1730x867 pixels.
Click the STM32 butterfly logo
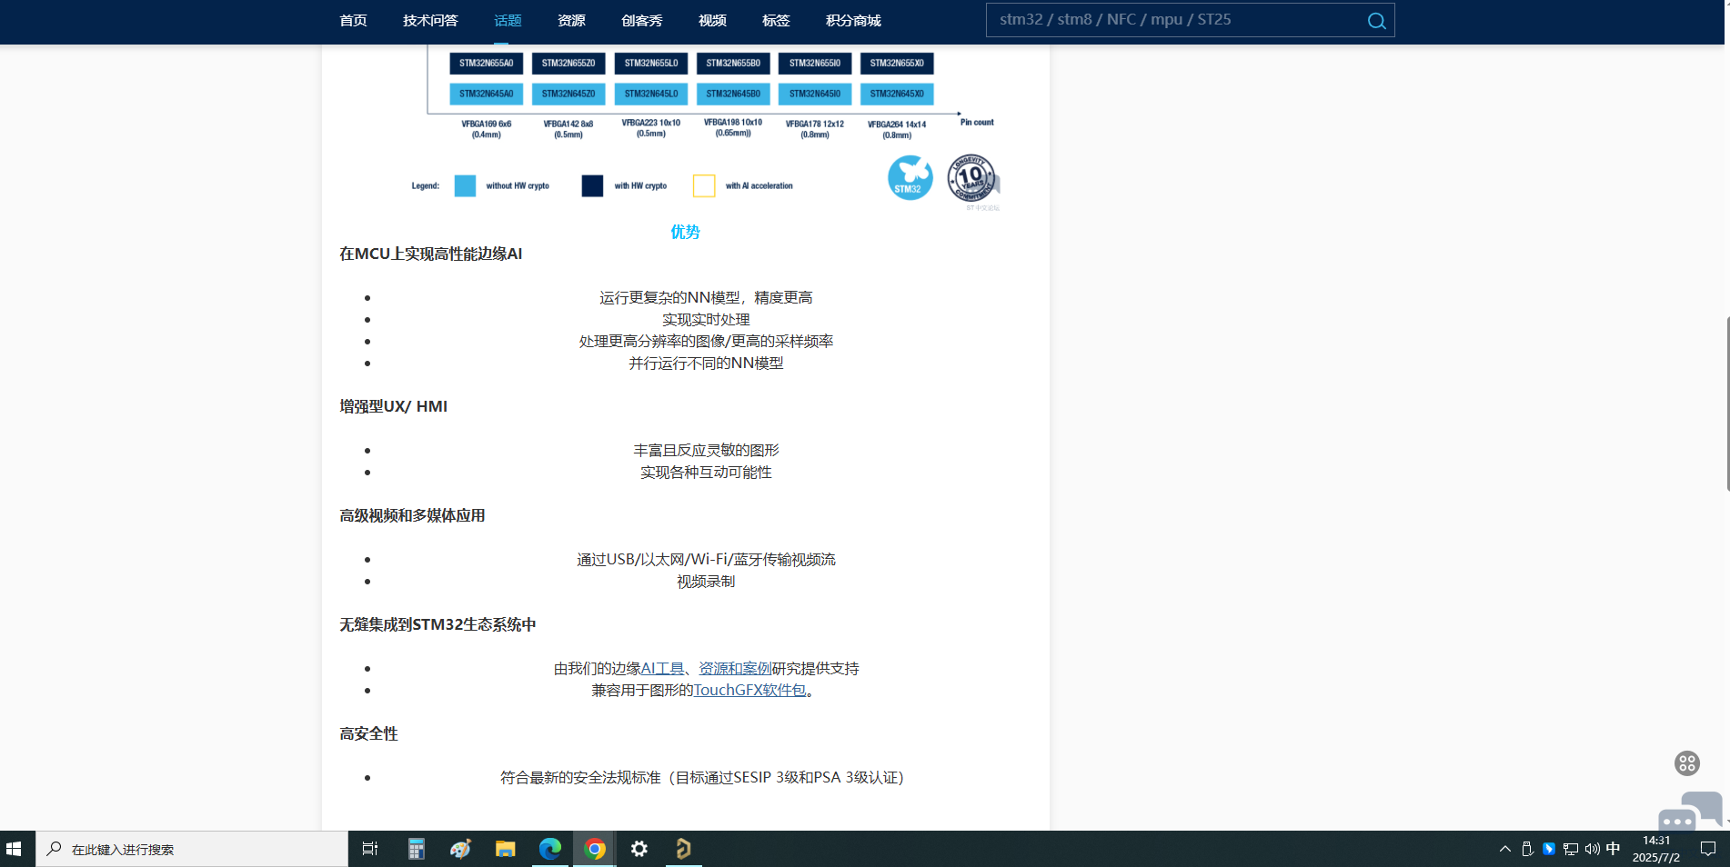[x=910, y=177]
